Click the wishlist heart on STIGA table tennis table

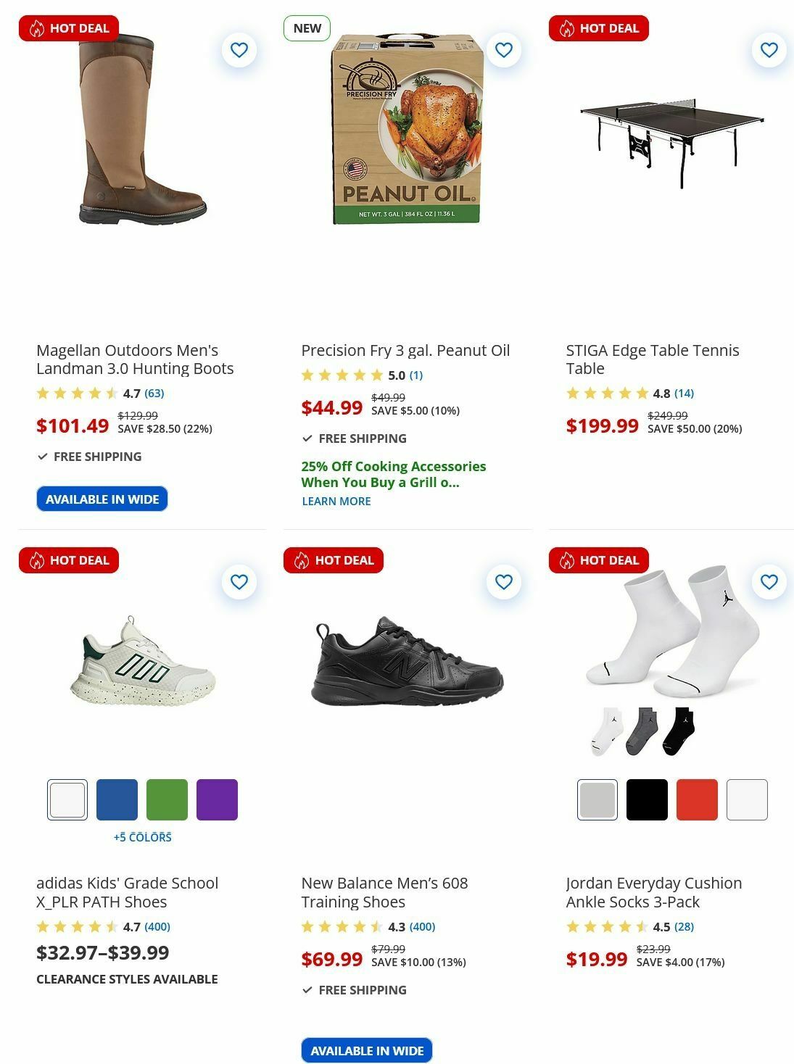click(x=768, y=49)
